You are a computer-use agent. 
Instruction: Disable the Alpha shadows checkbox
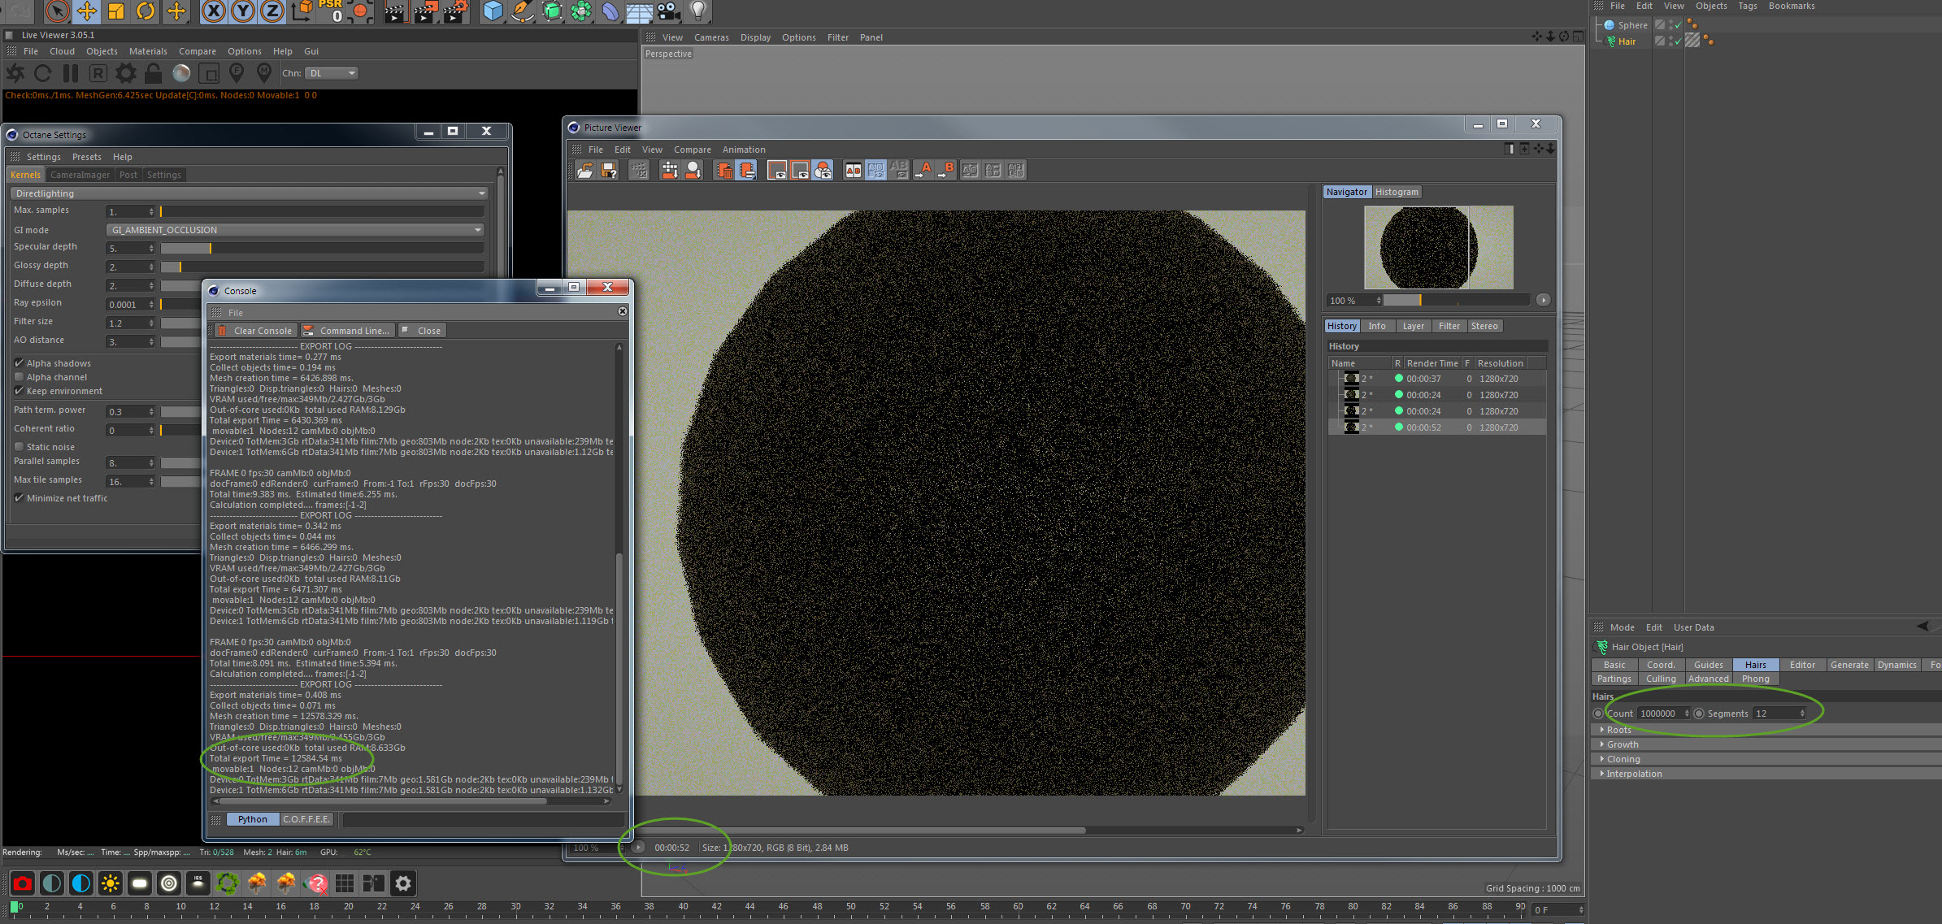(20, 363)
